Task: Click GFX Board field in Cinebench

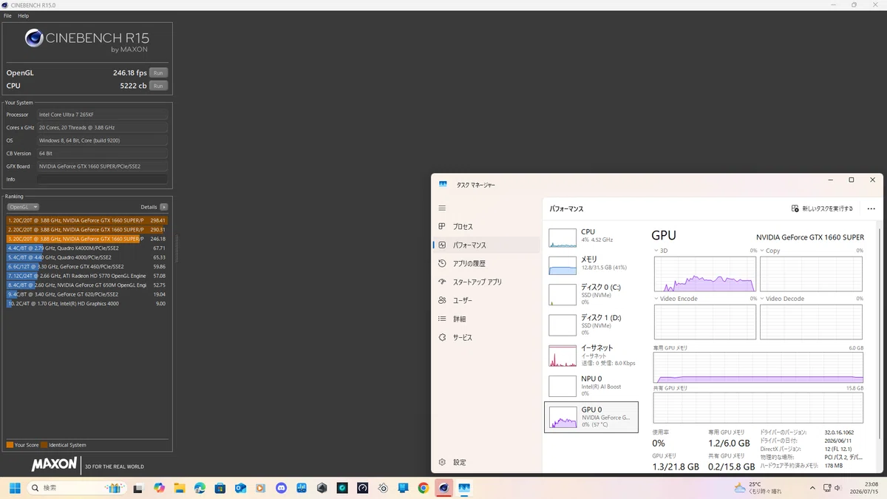Action: (x=102, y=166)
